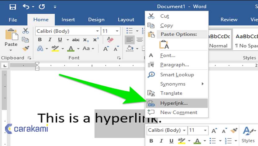Toggle Italic on the mini toolbar
258x146 pixels.
(161, 141)
